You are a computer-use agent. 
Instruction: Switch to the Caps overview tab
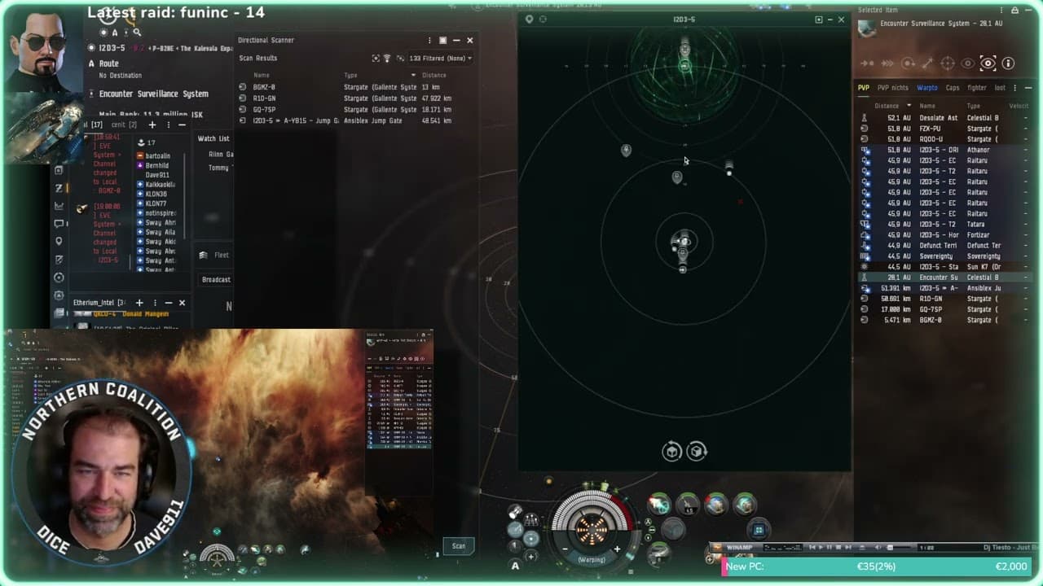[952, 88]
